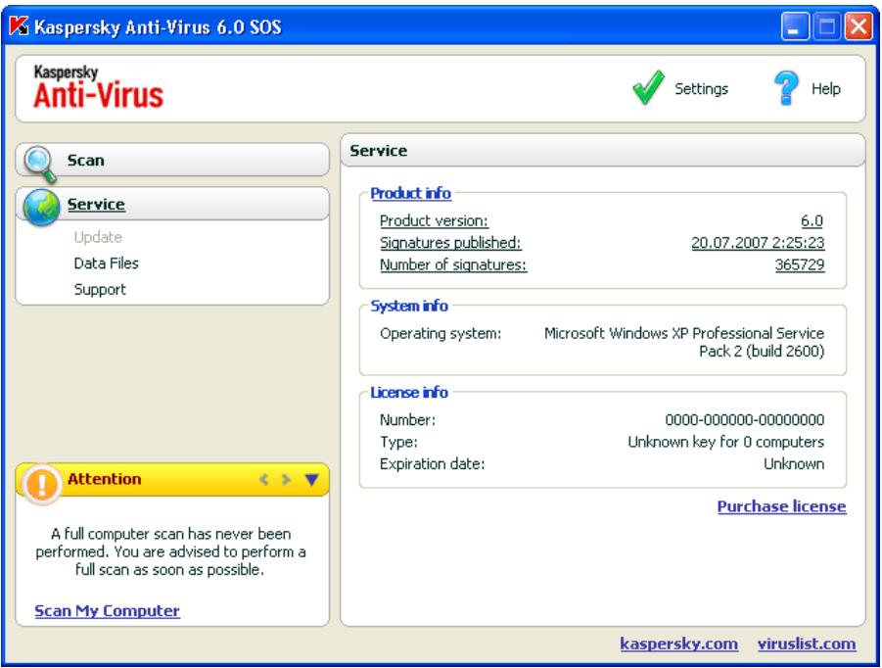Viewport: 882px width, 668px height.
Task: Select the Scan section
Action: [172, 160]
